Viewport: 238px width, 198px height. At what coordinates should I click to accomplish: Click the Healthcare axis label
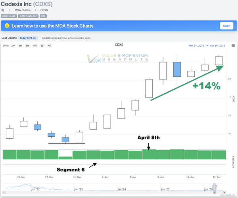point(233,162)
